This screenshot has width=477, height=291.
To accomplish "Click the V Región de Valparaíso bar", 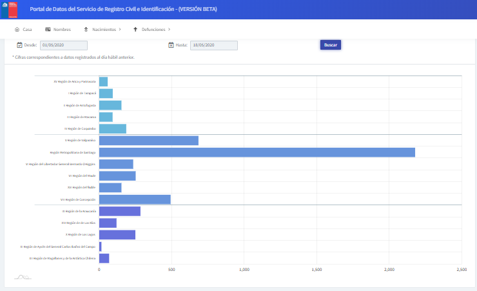I will [x=148, y=141].
